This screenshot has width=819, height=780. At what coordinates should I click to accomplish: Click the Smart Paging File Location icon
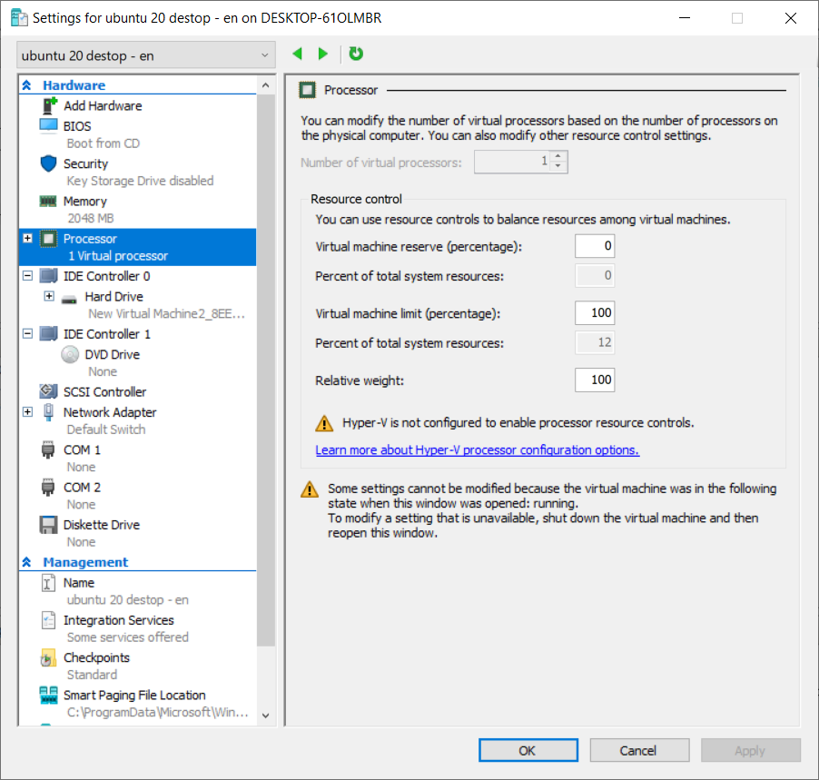48,695
